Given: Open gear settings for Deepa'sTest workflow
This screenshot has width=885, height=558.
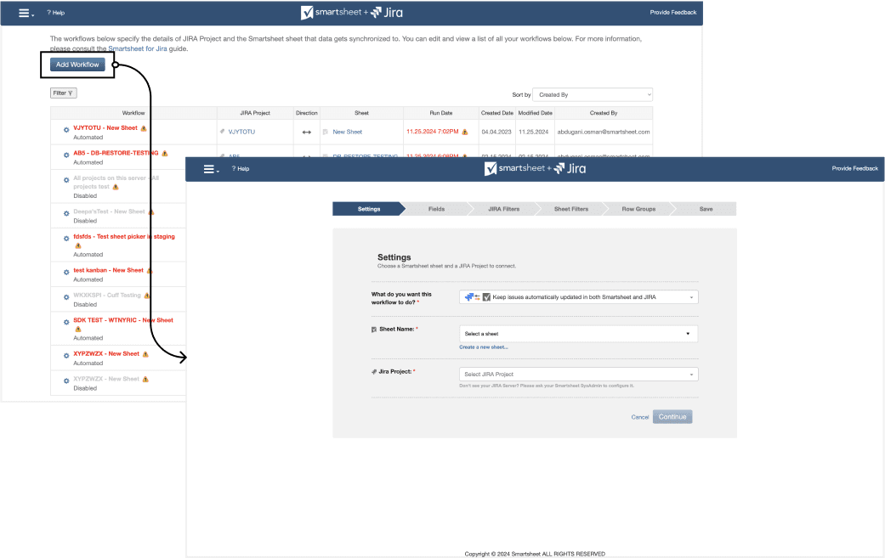Looking at the screenshot, I should pos(66,214).
